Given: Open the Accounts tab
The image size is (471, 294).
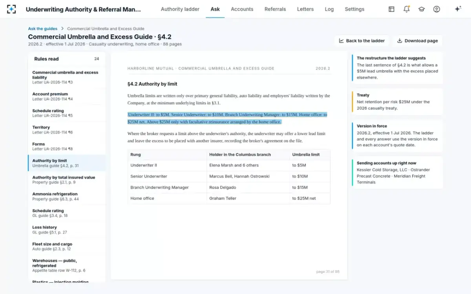Looking at the screenshot, I should point(242,9).
